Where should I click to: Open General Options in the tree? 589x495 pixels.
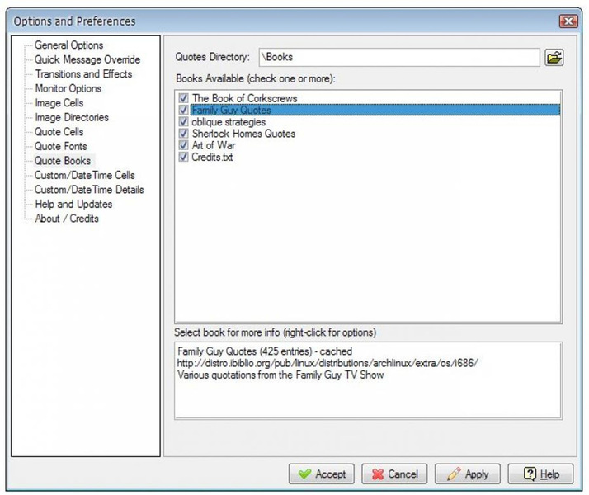click(x=68, y=45)
